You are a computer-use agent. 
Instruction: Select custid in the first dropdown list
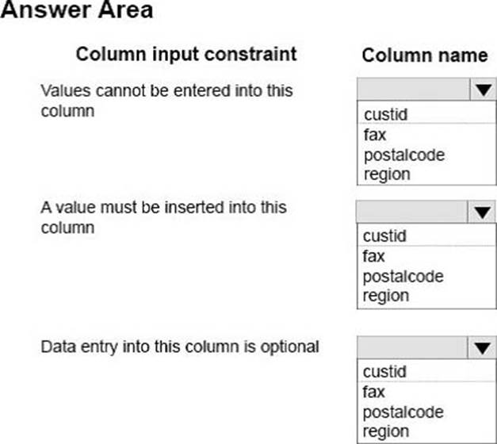tap(385, 115)
